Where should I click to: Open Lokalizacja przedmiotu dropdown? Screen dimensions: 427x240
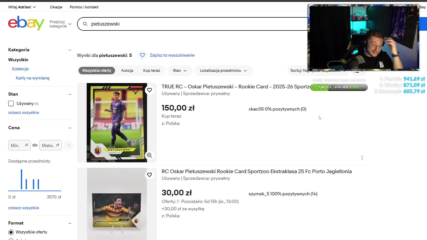pyautogui.click(x=224, y=71)
